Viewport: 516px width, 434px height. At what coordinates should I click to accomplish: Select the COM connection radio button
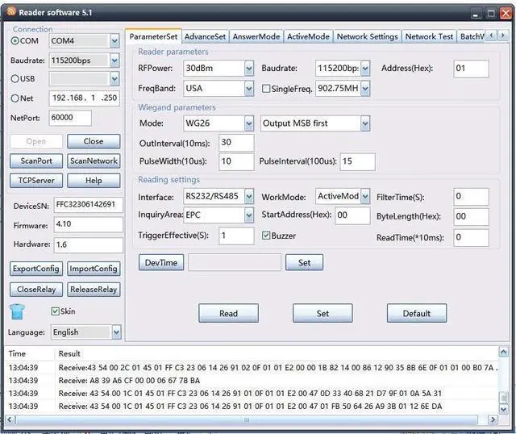click(15, 40)
